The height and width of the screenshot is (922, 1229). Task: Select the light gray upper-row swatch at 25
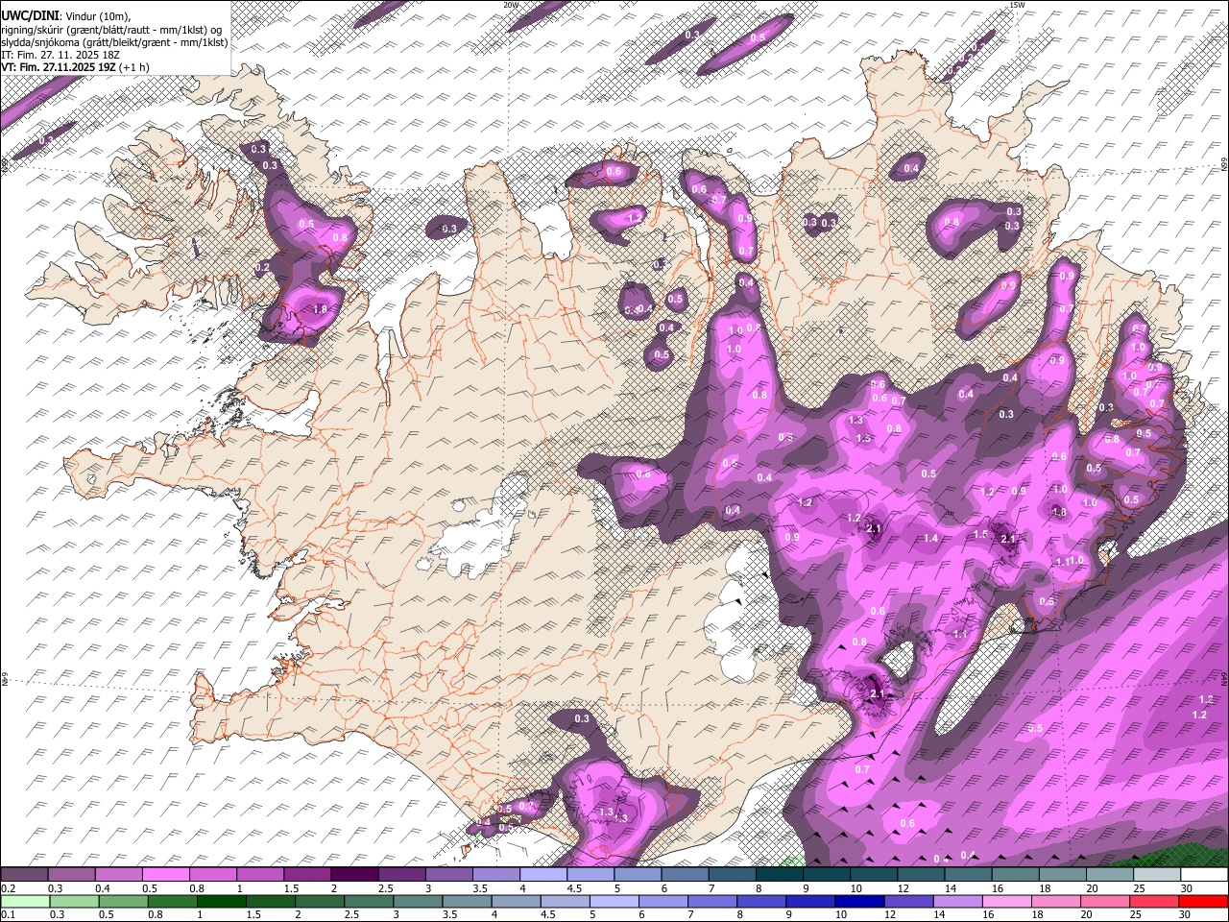1155,875
